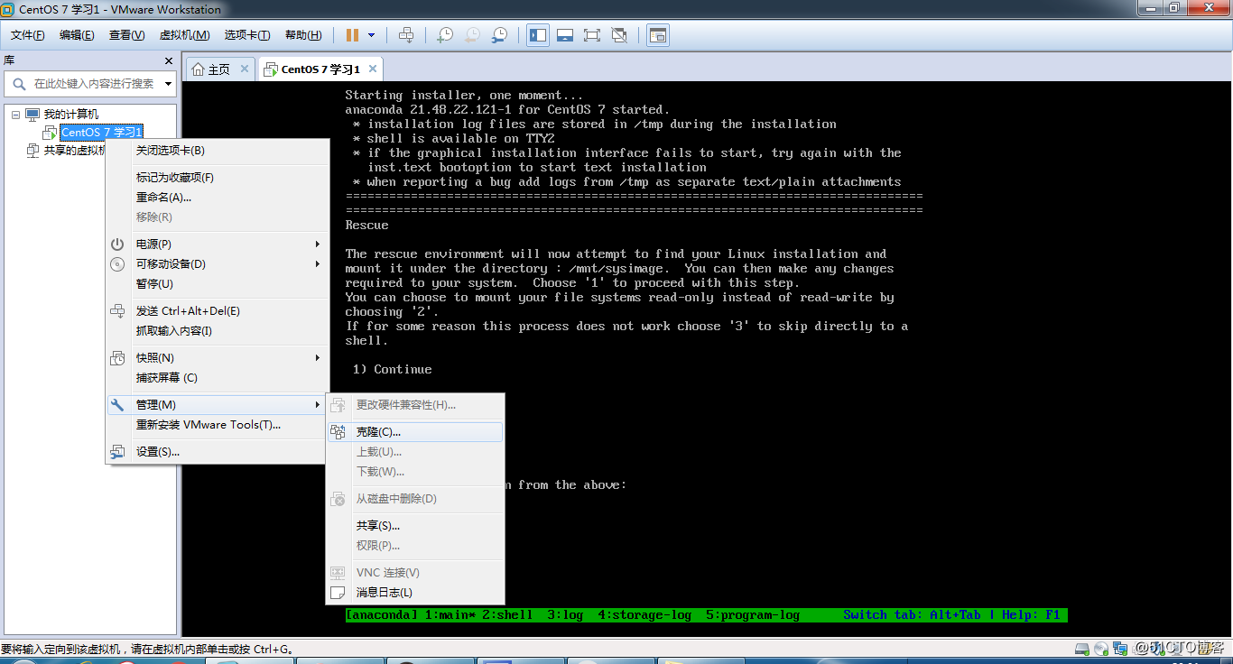
Task: Click the icon beside 发送 Ctrl+Alt+Del(E)
Action: (x=117, y=311)
